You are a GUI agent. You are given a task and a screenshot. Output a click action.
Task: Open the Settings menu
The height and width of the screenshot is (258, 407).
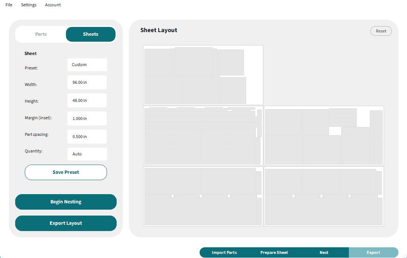click(29, 5)
